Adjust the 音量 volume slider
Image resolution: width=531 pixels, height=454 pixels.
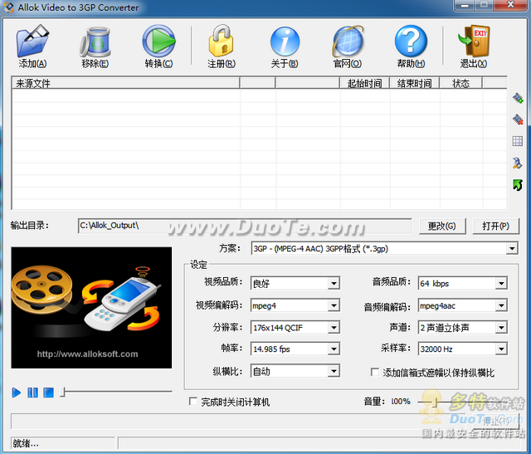(x=436, y=403)
